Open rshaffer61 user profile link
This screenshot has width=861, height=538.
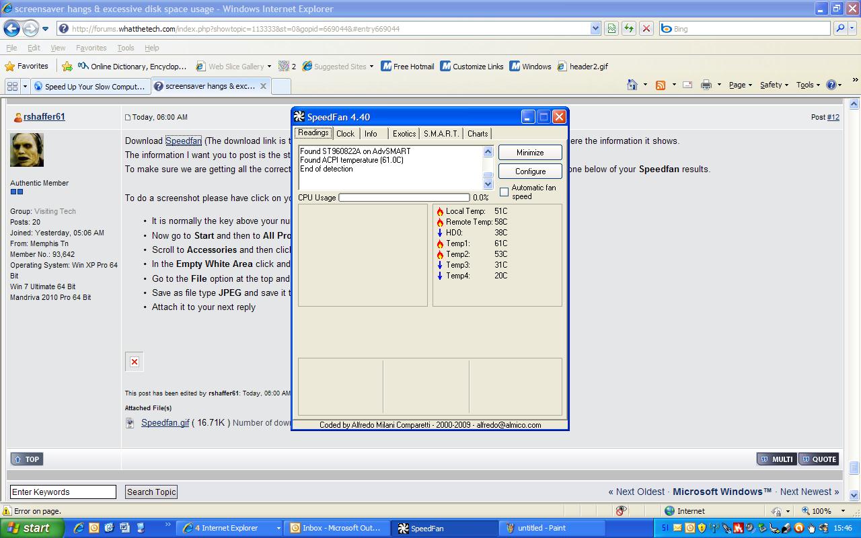(x=44, y=117)
